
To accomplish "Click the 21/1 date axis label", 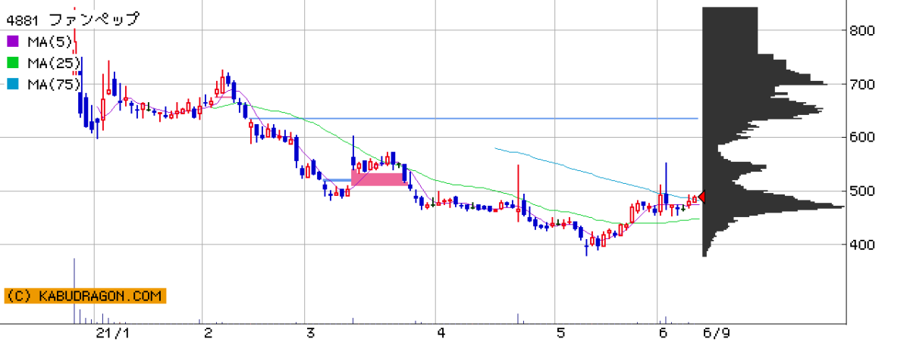I will pos(111,333).
